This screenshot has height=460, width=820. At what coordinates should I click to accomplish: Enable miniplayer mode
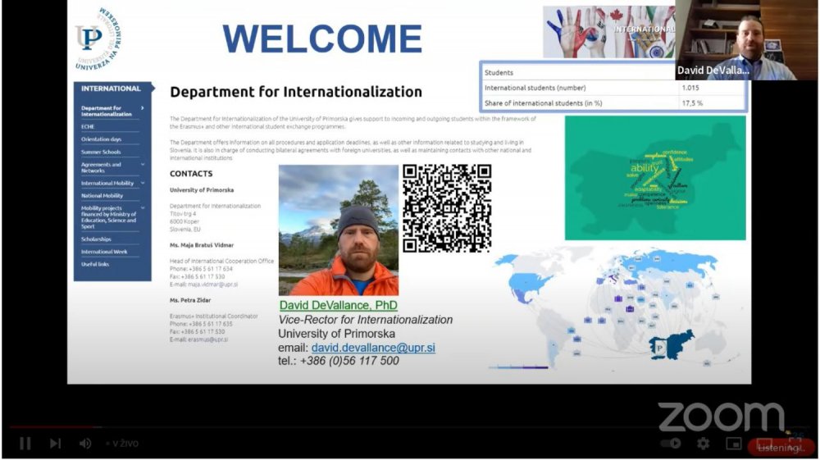tap(734, 444)
